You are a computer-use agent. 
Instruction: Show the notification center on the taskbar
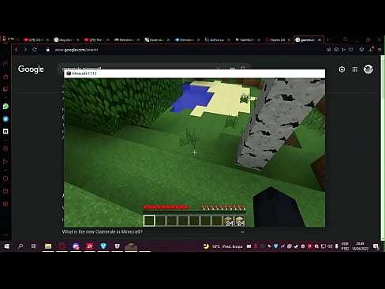pos(376,246)
